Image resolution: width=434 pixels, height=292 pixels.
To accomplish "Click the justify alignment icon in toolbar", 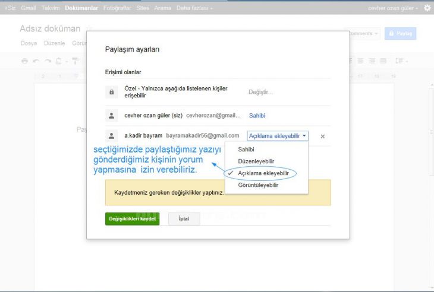I will 384,61.
